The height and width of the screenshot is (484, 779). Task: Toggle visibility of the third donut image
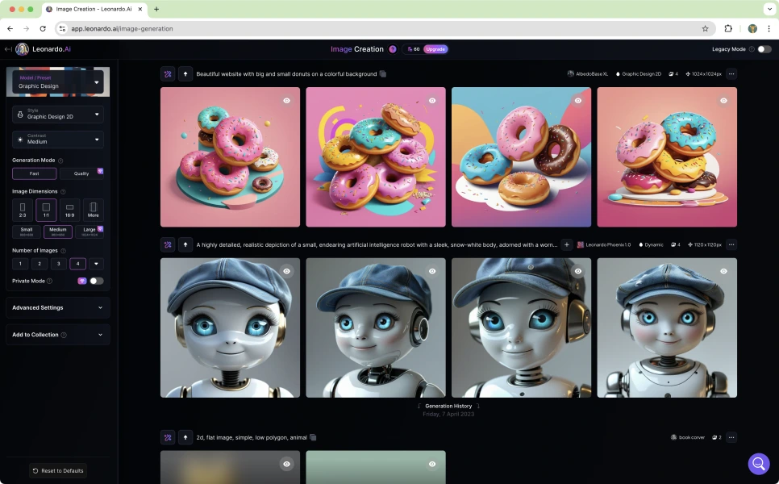point(577,100)
